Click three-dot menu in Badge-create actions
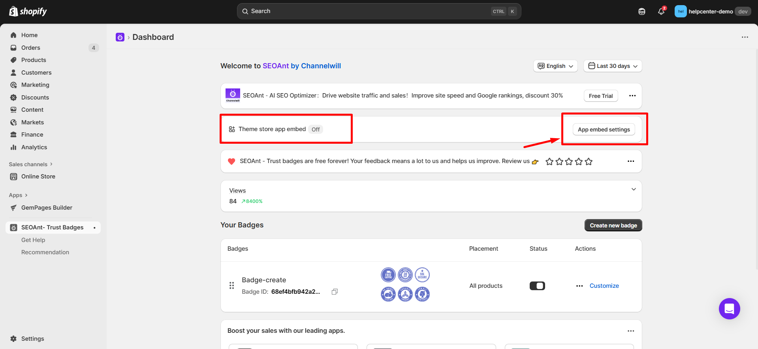 click(x=579, y=286)
